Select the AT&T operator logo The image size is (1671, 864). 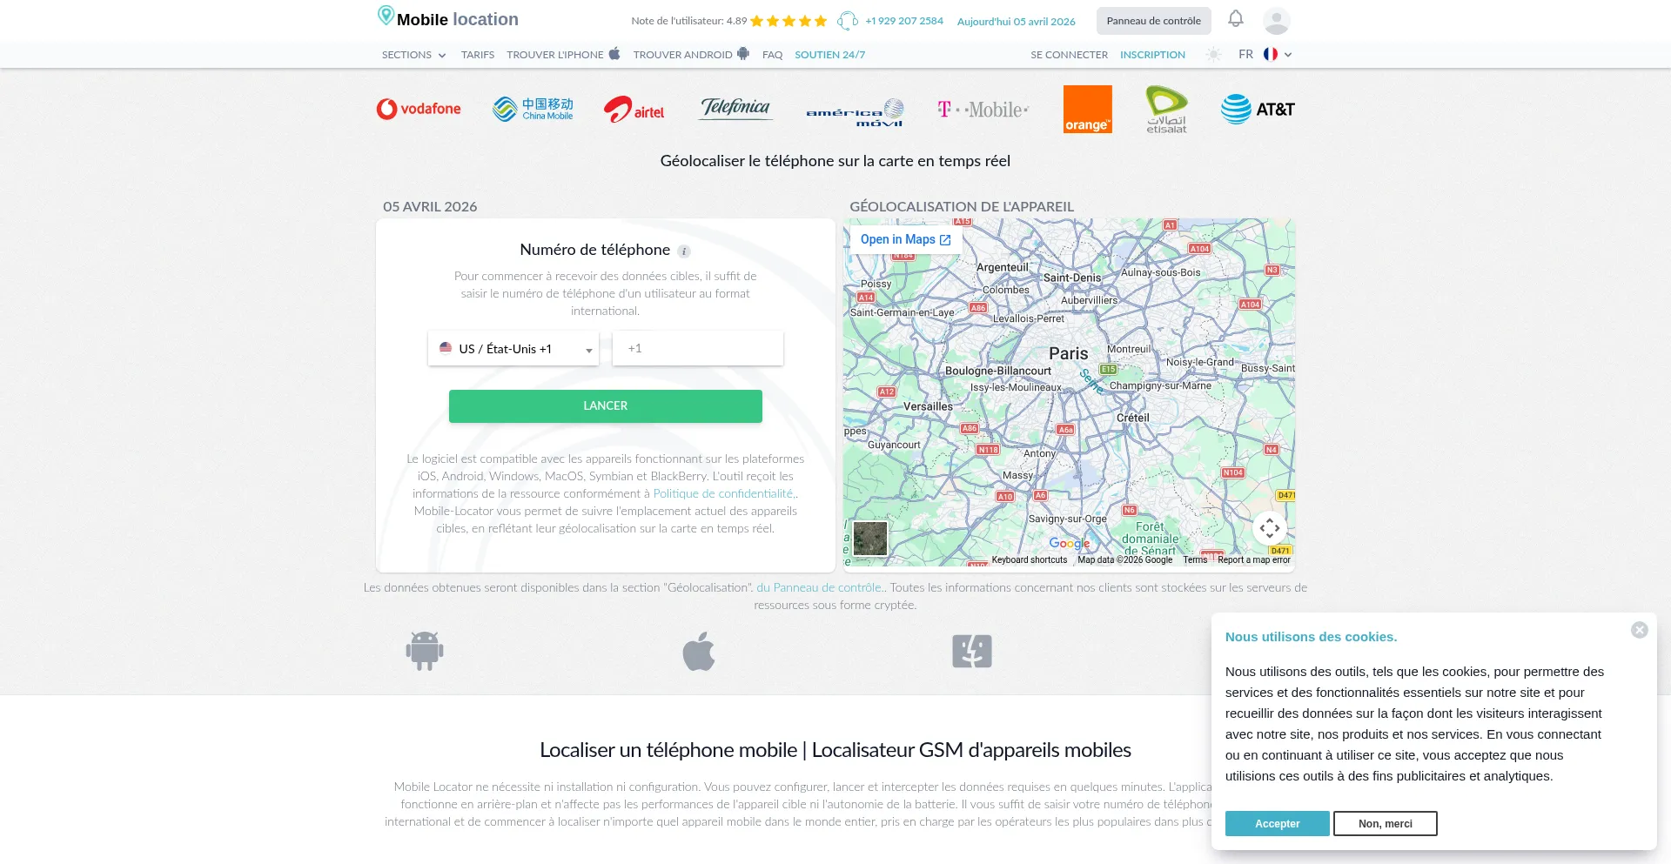[x=1258, y=110]
